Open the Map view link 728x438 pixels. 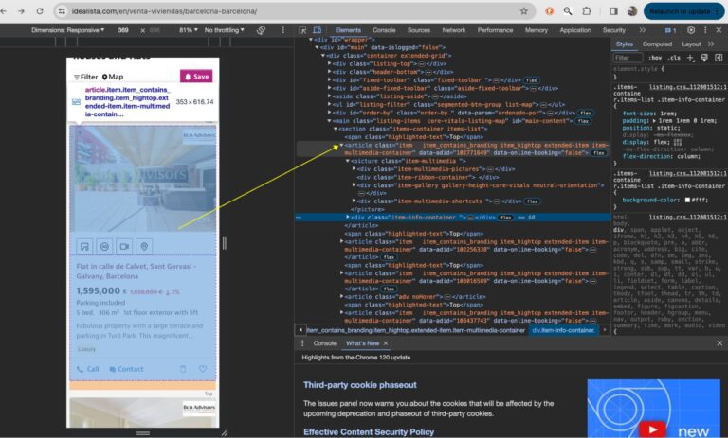(x=113, y=77)
